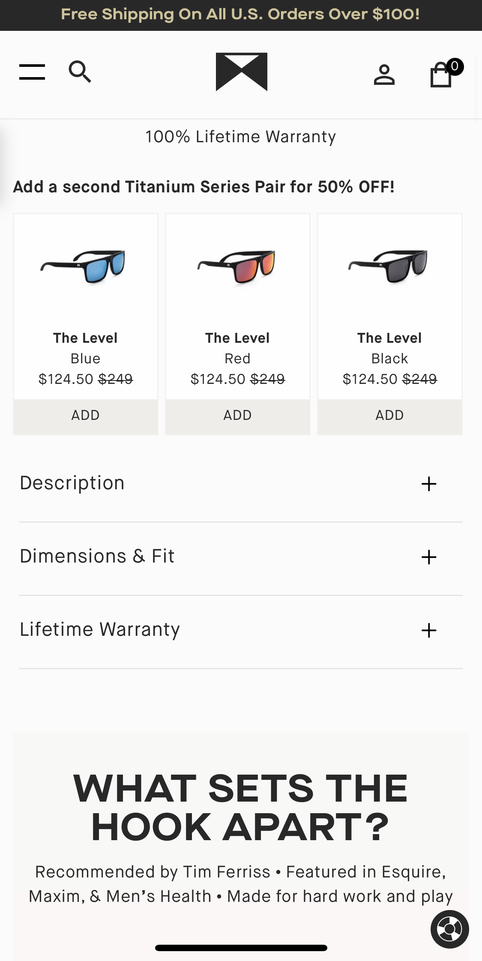This screenshot has width=482, height=961.
Task: Select the red lens sunglasses image
Action: (237, 266)
